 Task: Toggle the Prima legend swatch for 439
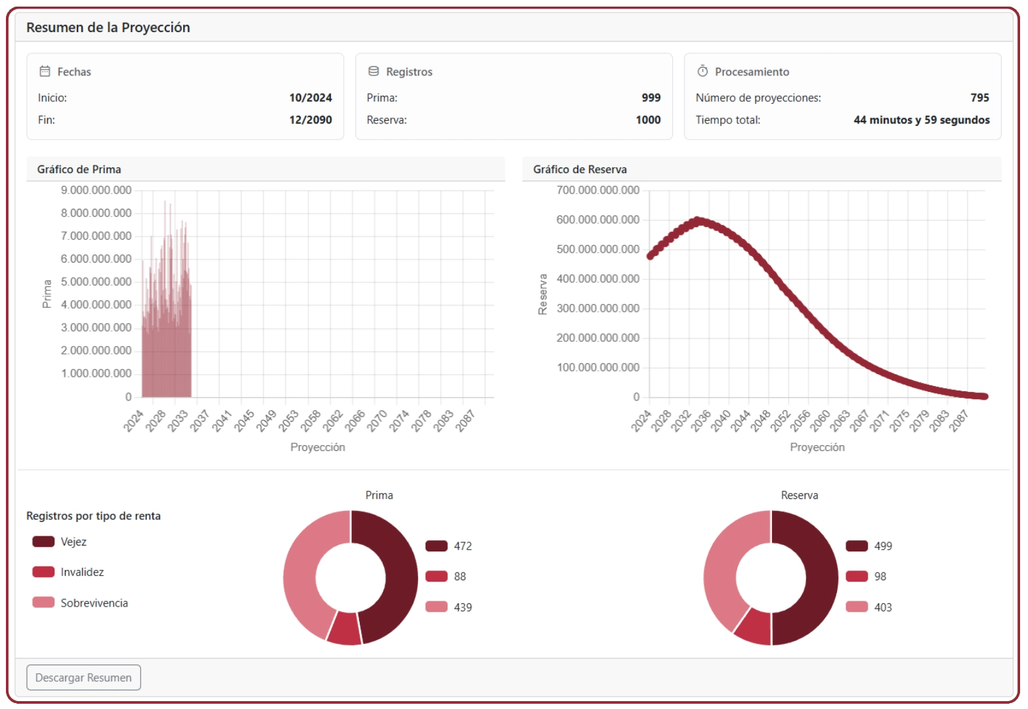[437, 607]
